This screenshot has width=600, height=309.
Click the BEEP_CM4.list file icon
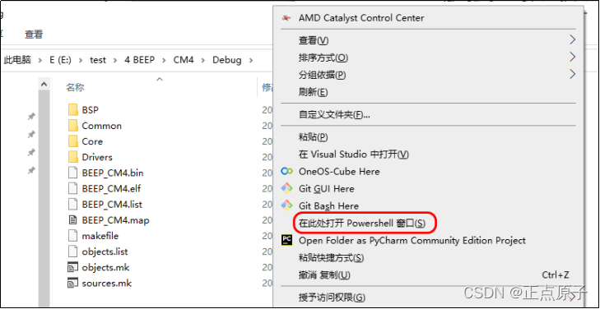click(72, 205)
